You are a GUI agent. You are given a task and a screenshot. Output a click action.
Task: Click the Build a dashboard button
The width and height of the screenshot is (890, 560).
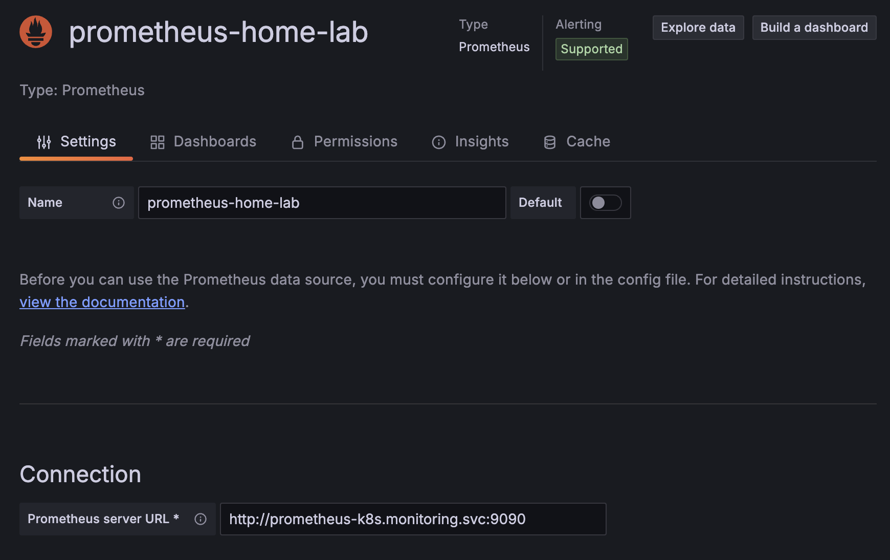[814, 28]
